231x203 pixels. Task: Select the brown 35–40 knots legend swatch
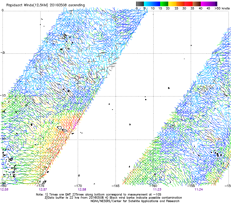(197, 4)
